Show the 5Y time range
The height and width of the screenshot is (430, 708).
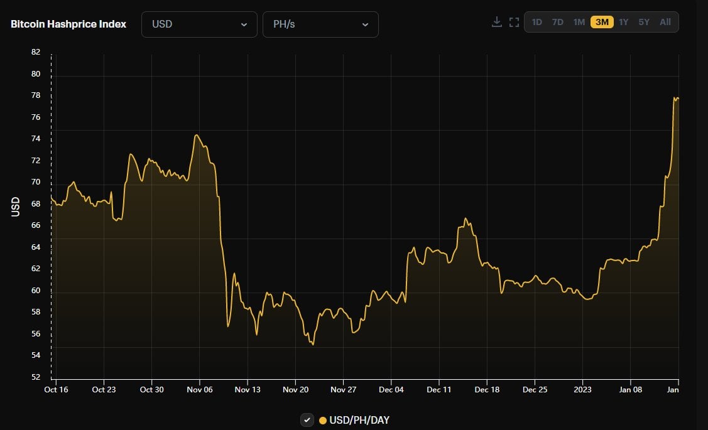coord(644,22)
